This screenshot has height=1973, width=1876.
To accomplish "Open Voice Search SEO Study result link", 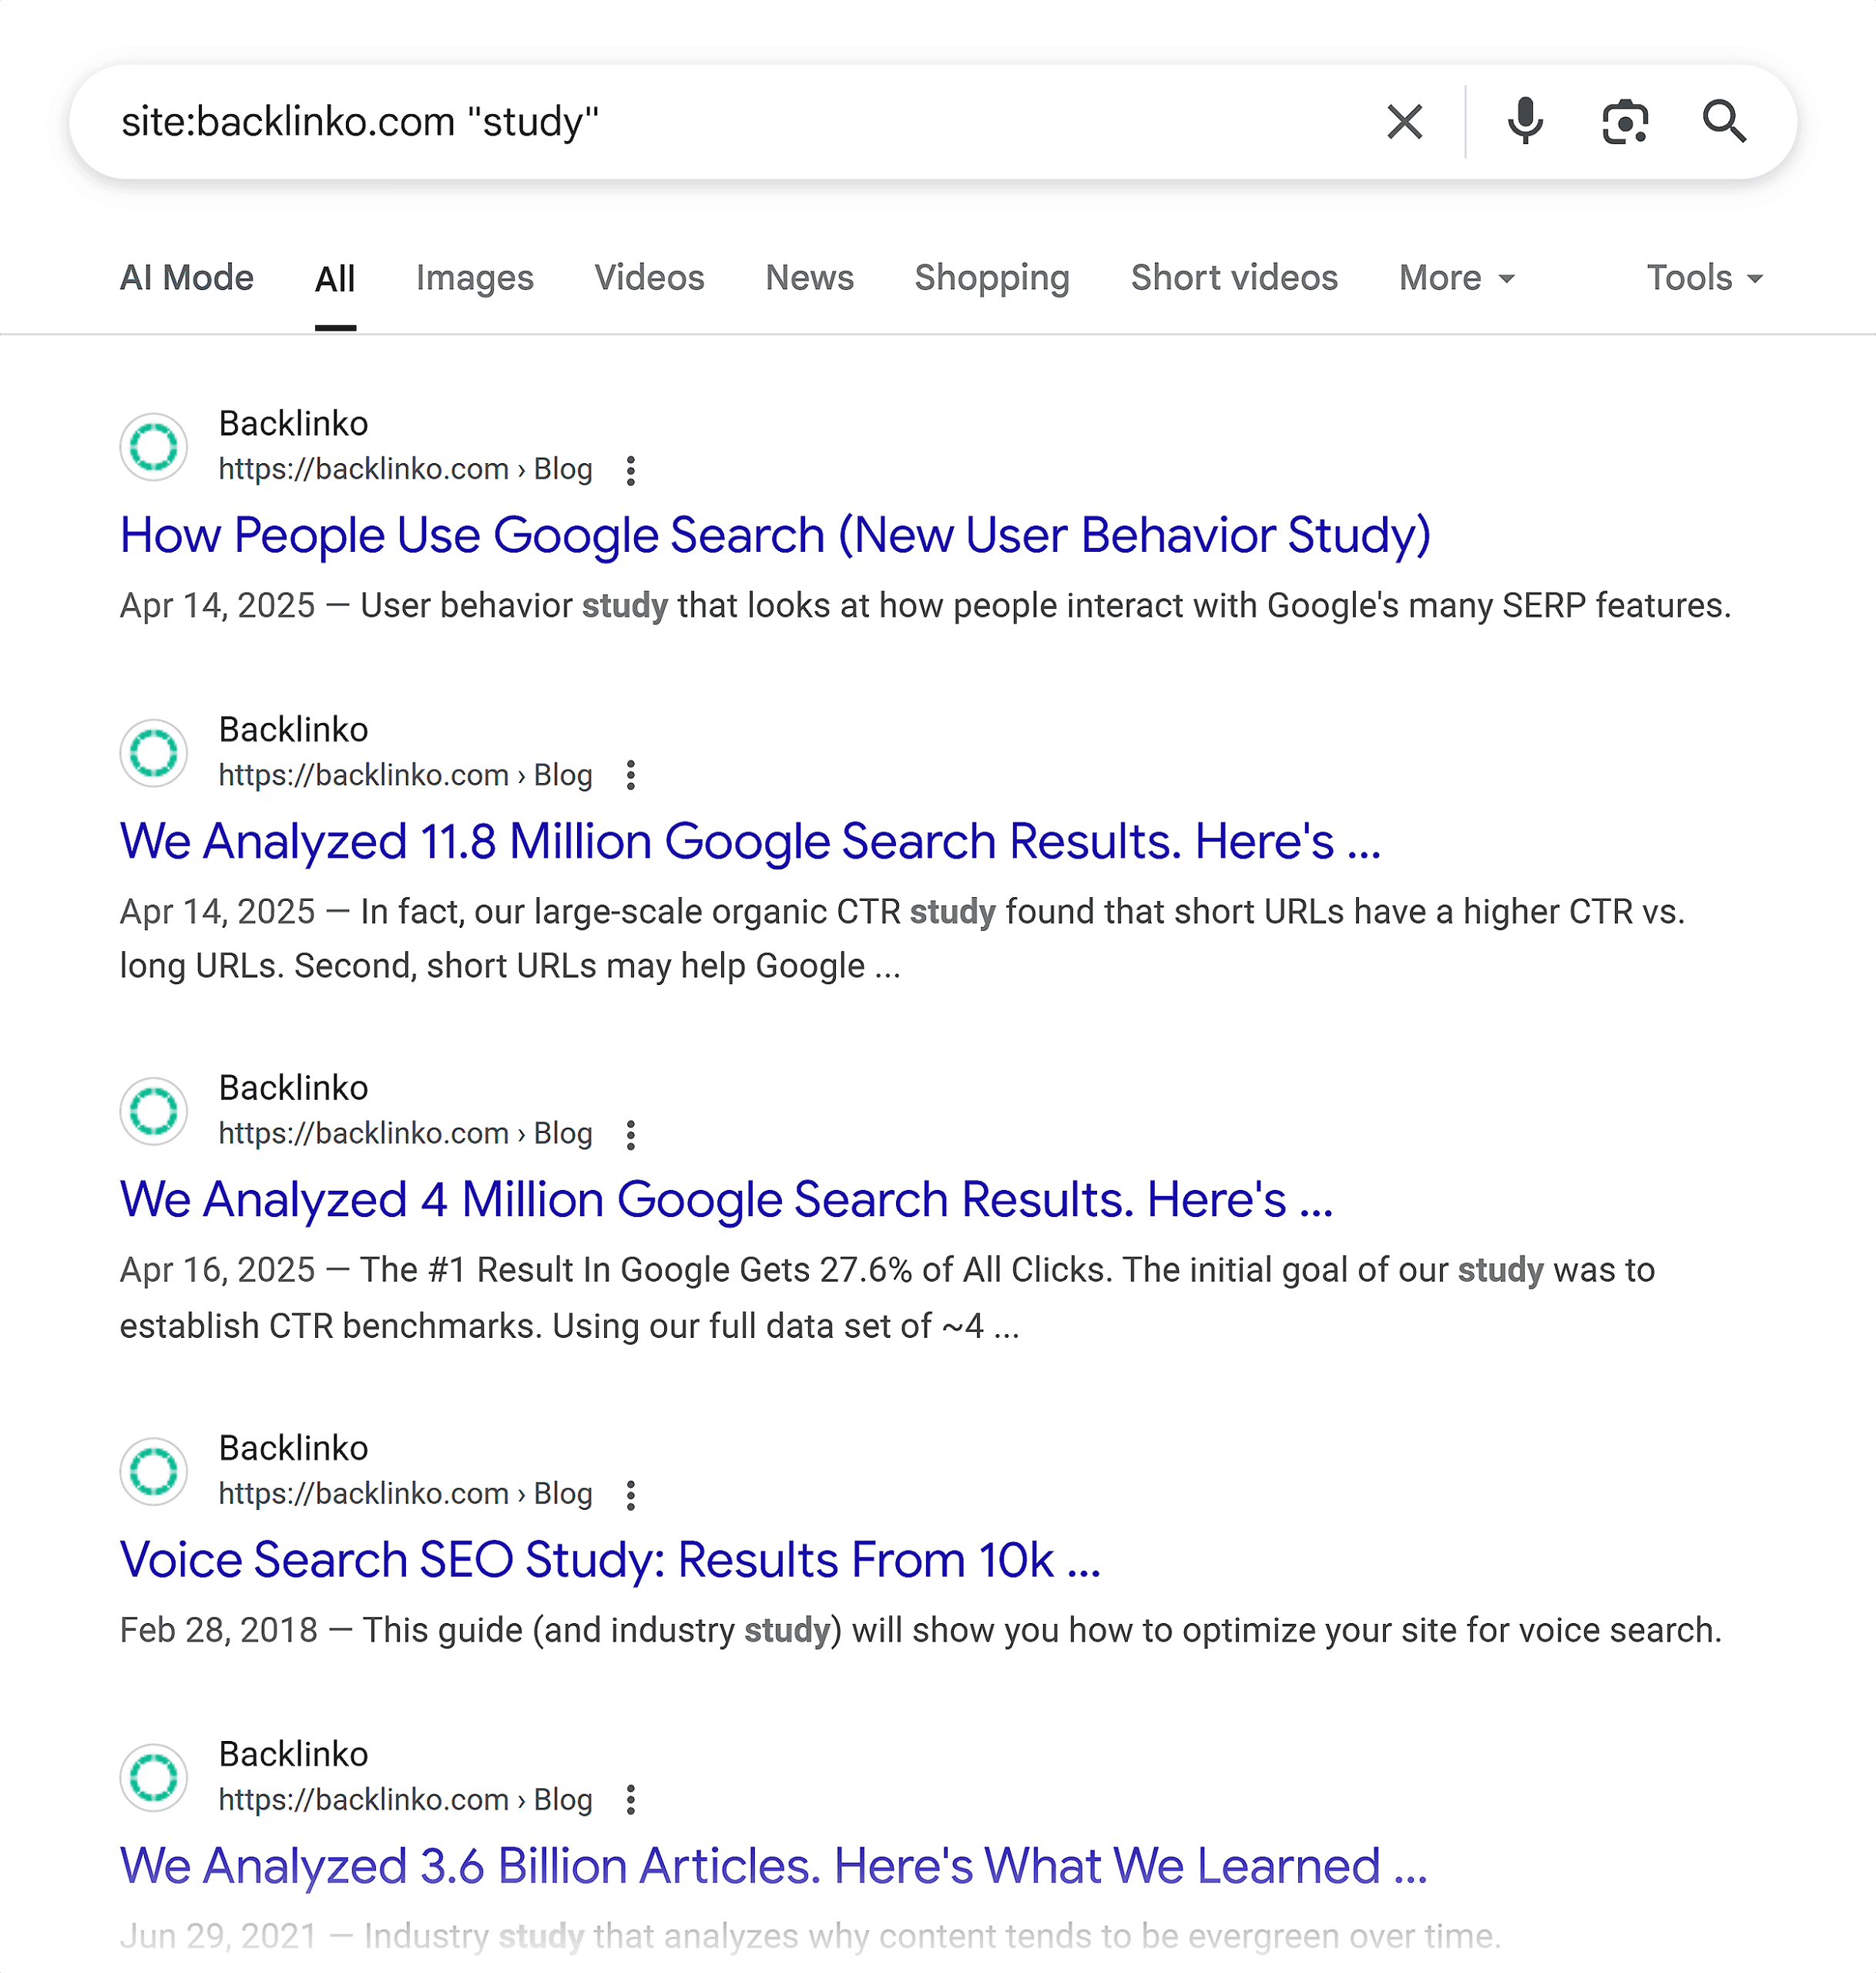I will pos(610,1560).
